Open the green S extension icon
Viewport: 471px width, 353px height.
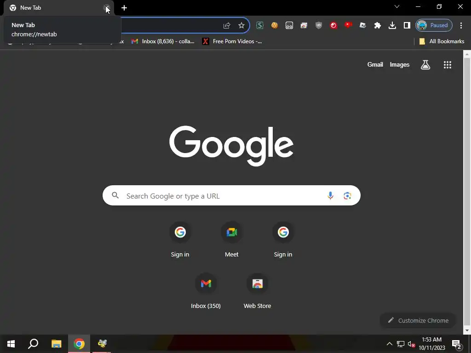(x=260, y=25)
